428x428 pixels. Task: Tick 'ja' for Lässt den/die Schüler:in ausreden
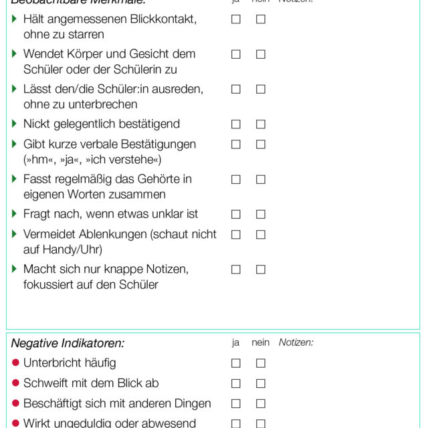[x=236, y=89]
